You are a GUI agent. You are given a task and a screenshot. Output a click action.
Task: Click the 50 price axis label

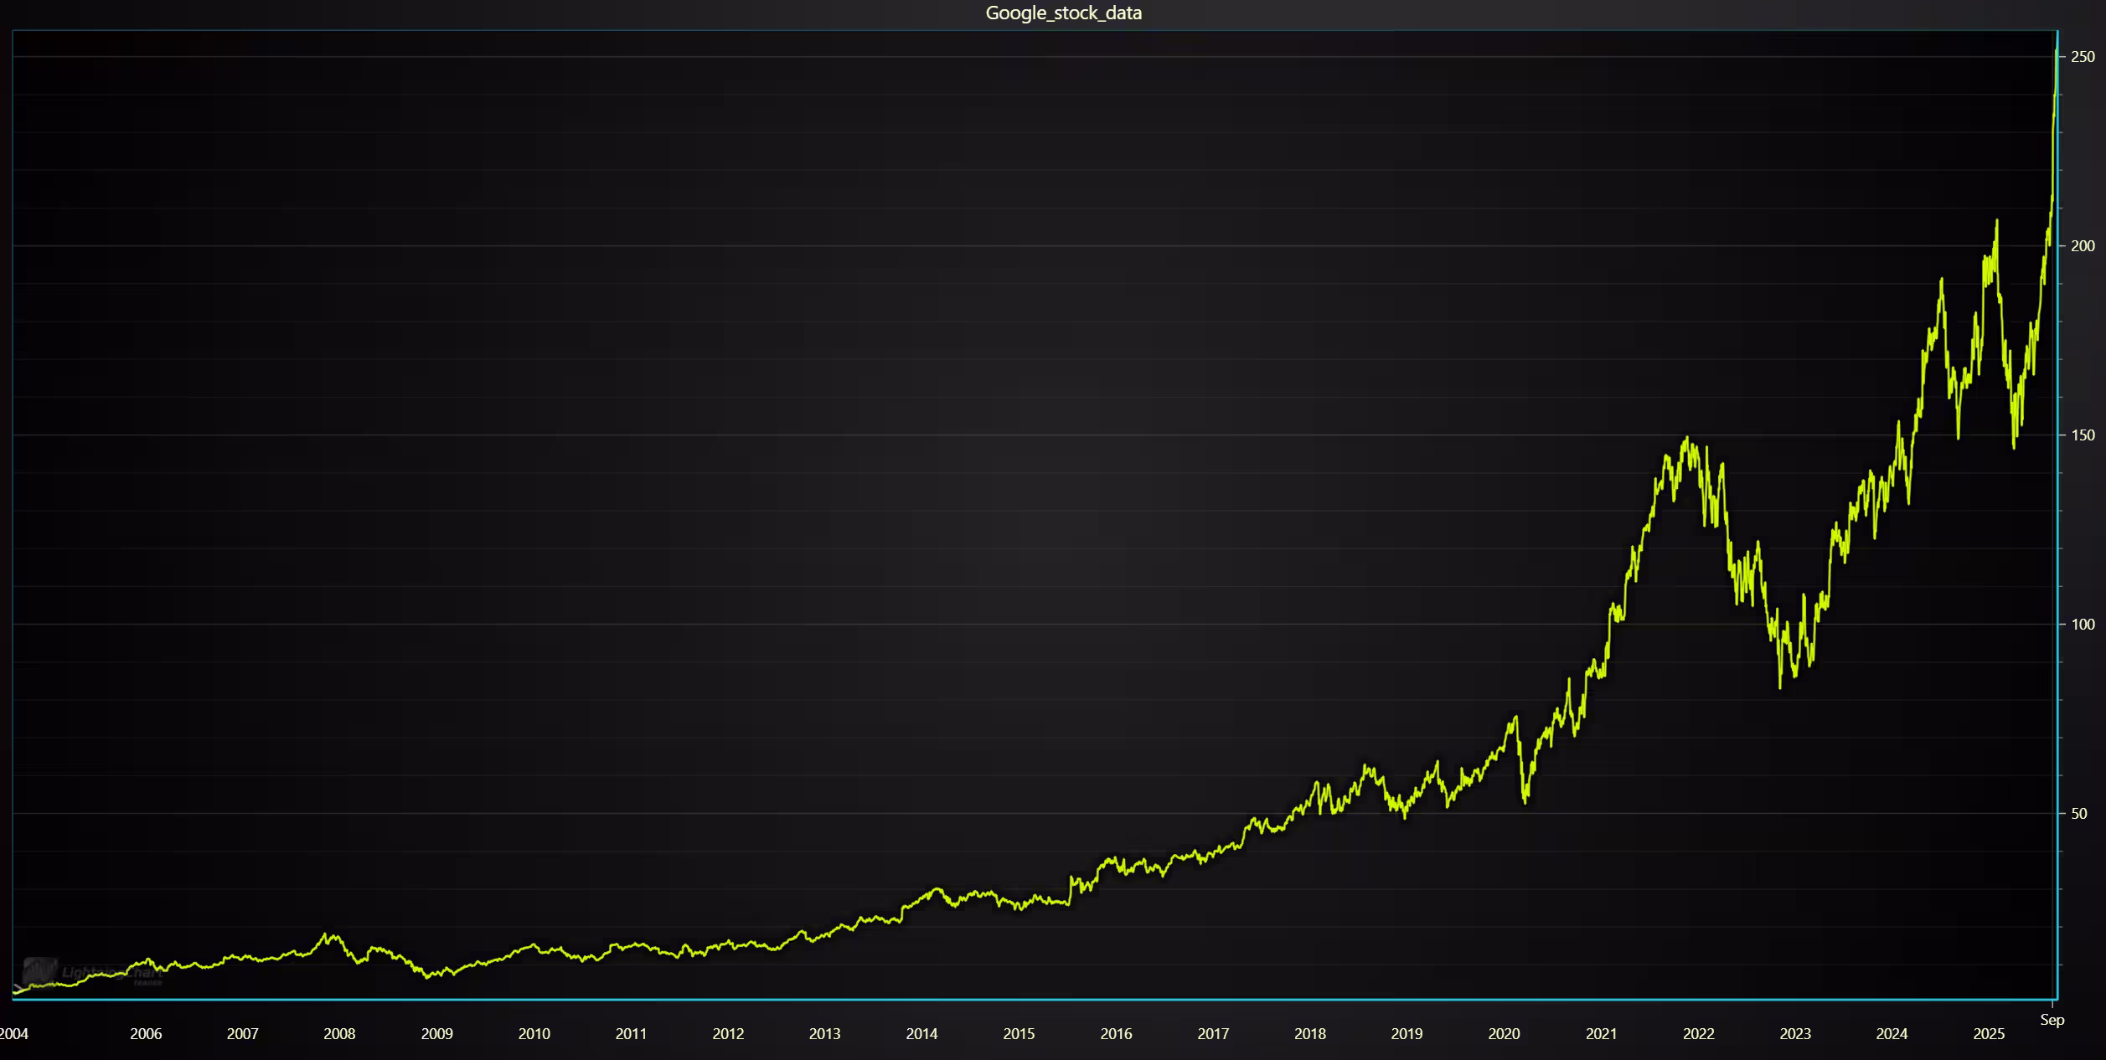coord(2079,814)
